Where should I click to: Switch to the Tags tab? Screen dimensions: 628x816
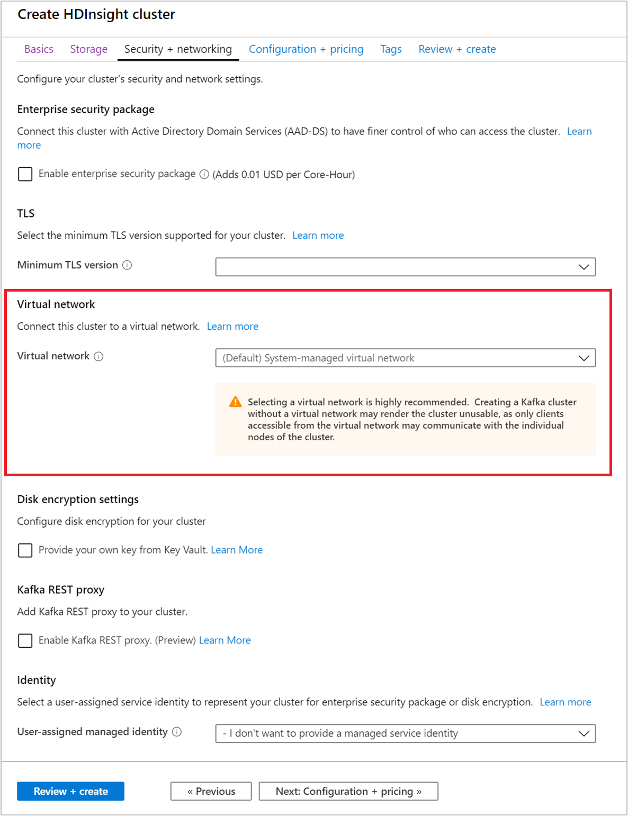[390, 49]
